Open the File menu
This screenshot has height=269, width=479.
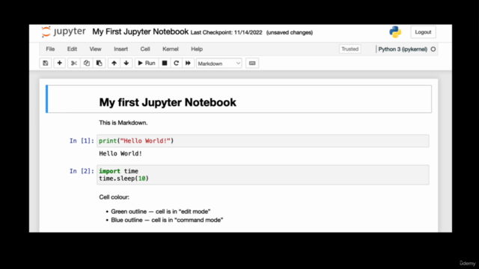(x=50, y=49)
